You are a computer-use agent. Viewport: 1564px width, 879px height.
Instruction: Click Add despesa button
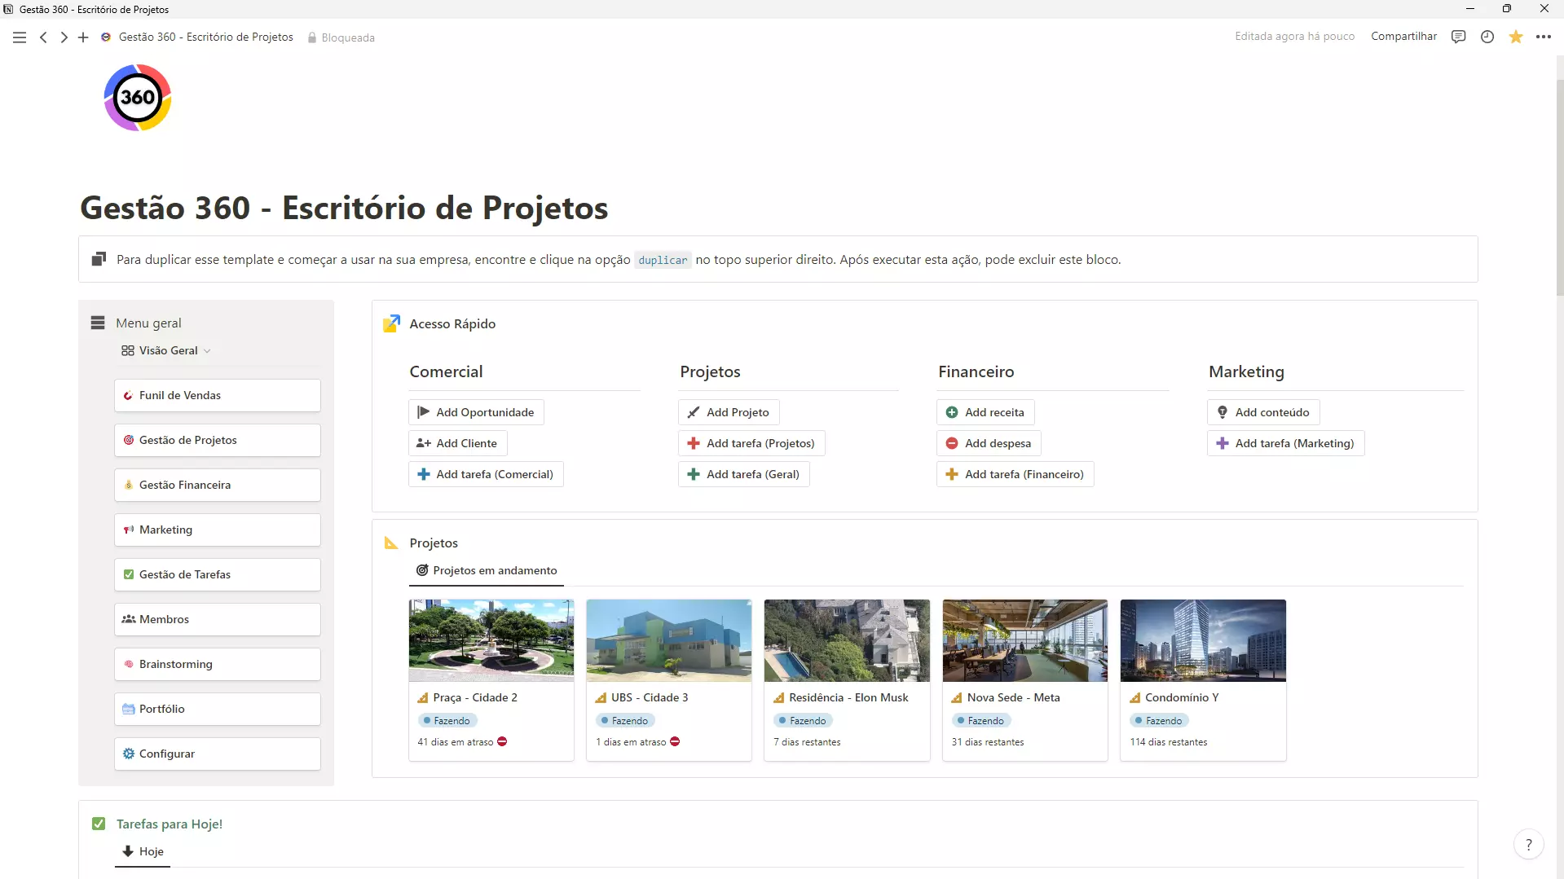[989, 443]
